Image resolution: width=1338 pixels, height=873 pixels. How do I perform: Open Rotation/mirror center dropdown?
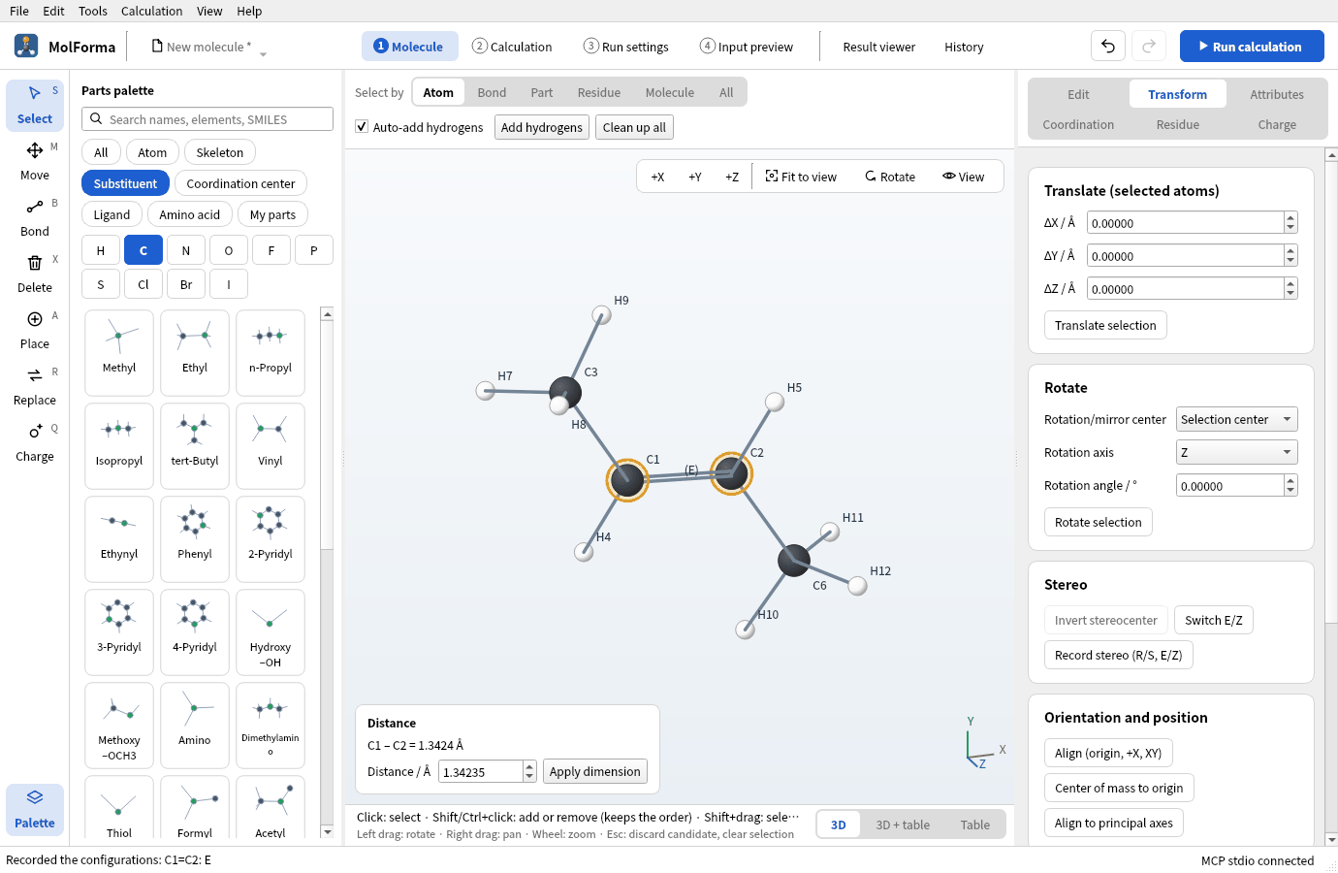click(x=1236, y=419)
